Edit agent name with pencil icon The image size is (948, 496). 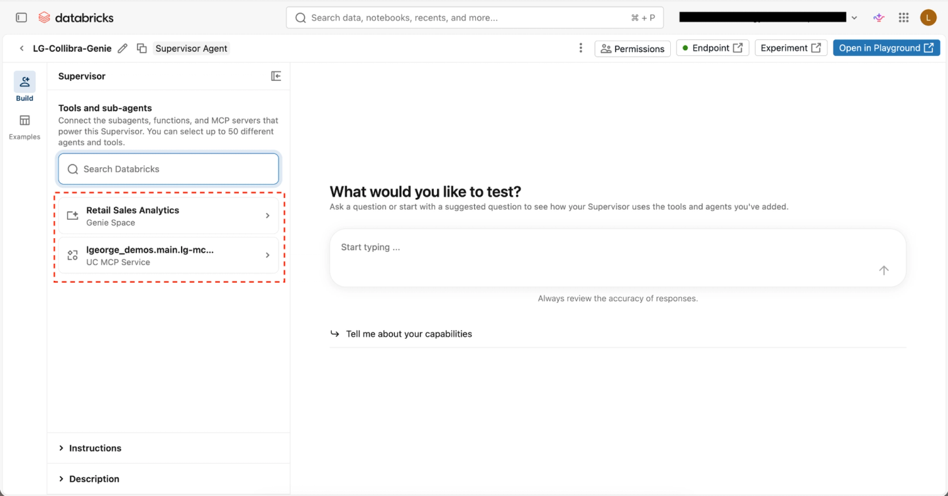click(x=122, y=48)
